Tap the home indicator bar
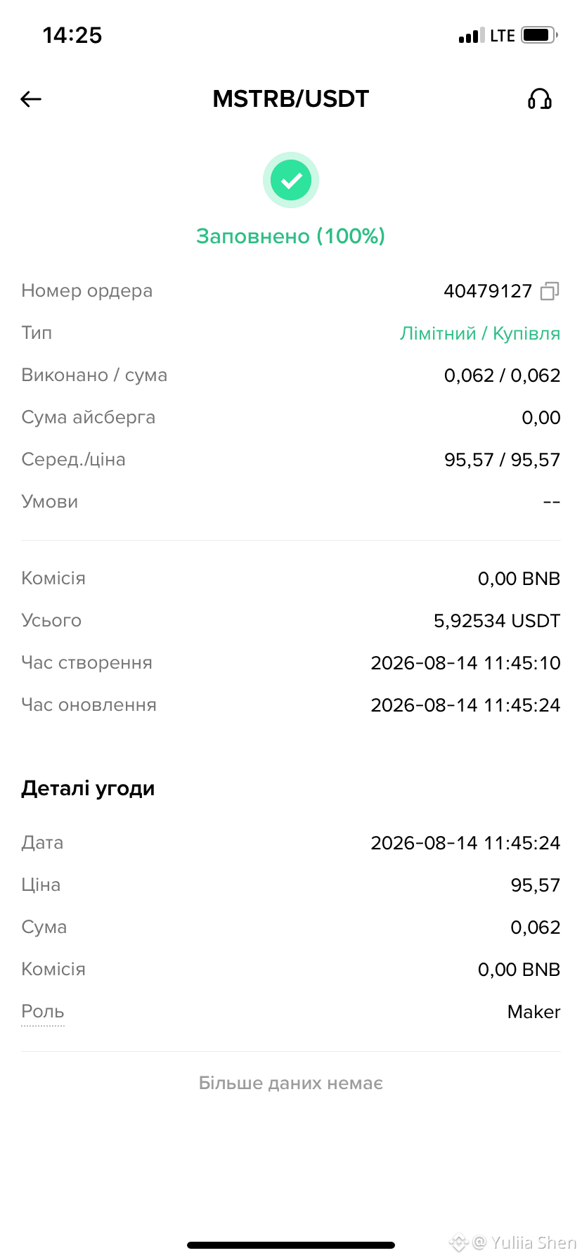The height and width of the screenshot is (1260, 582). [291, 1245]
